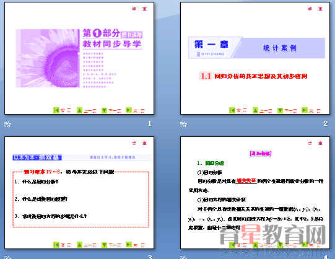The width and height of the screenshot is (335, 259).
Task: Click the slide number 1 label
Action: coord(150,123)
